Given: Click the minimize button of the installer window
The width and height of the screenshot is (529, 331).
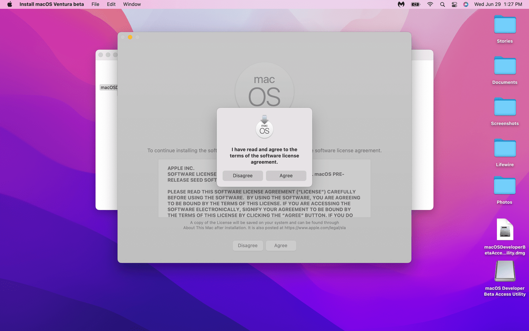Looking at the screenshot, I should tap(130, 37).
